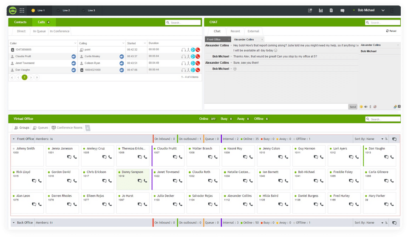Viewport: 408px width, 237px height.
Task: Open the In Queue tab
Action: [39, 31]
